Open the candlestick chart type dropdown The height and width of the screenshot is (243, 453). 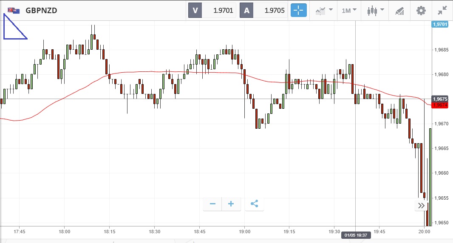376,10
